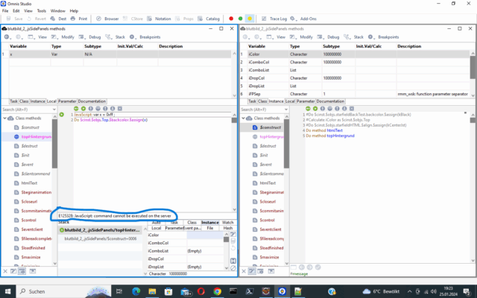Click Stack in the right method editor toolbar
Viewport: 477px width, 298px height.
point(358,37)
